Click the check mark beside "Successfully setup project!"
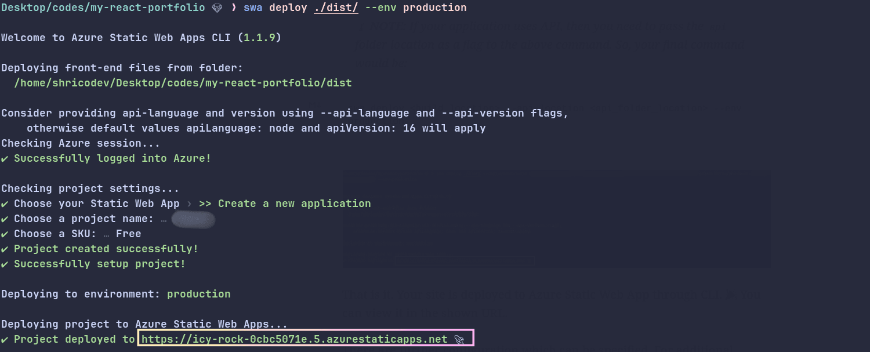870x352 pixels. (x=5, y=264)
